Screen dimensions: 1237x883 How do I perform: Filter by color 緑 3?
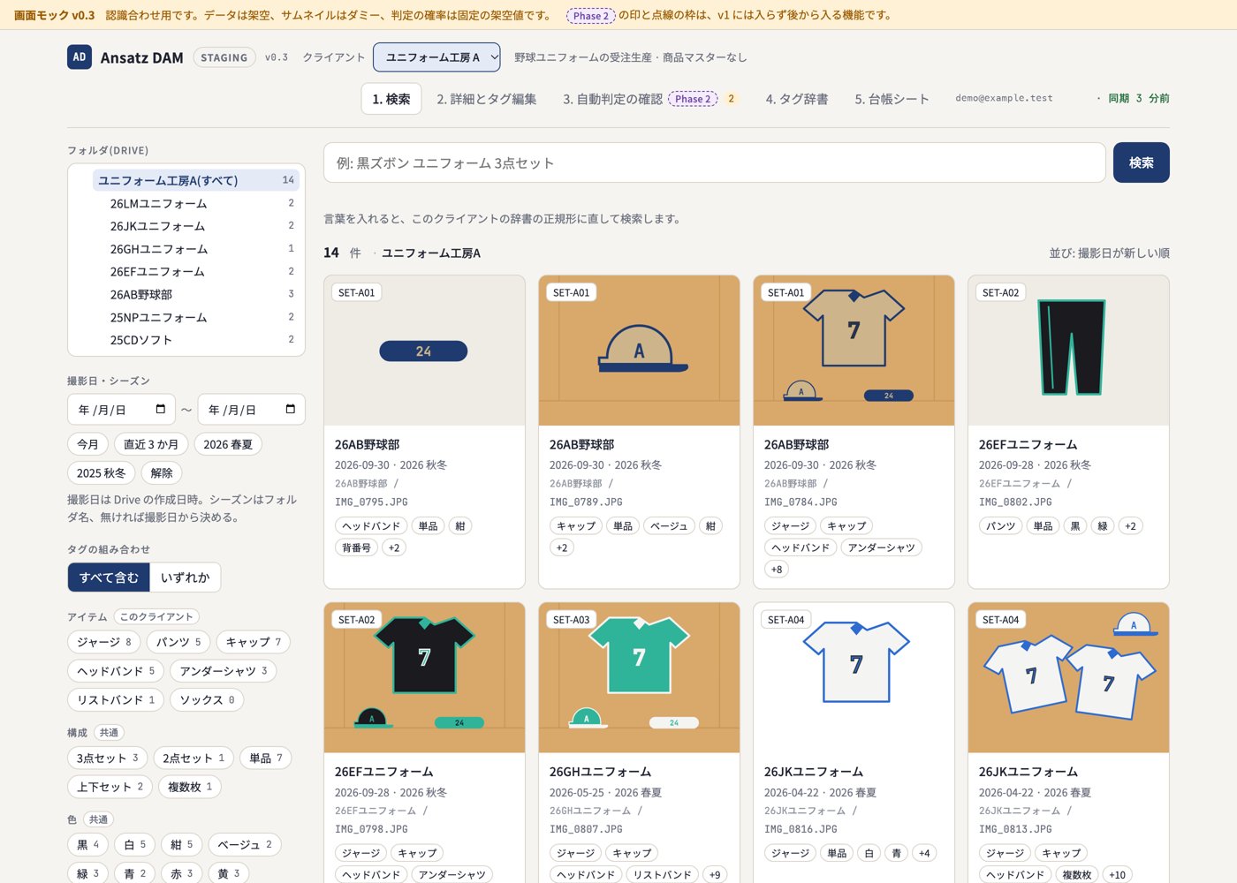[x=88, y=873]
